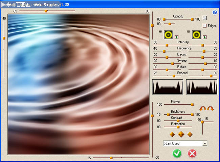Confirm with the green checkmark button
This screenshot has width=220, height=162.
177,154
